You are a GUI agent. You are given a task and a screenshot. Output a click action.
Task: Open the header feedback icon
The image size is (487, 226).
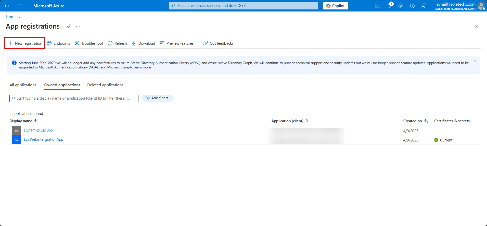[424, 6]
